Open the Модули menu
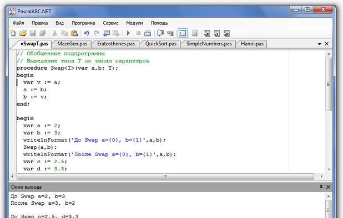Screen dimensions: 343x218 (134, 23)
